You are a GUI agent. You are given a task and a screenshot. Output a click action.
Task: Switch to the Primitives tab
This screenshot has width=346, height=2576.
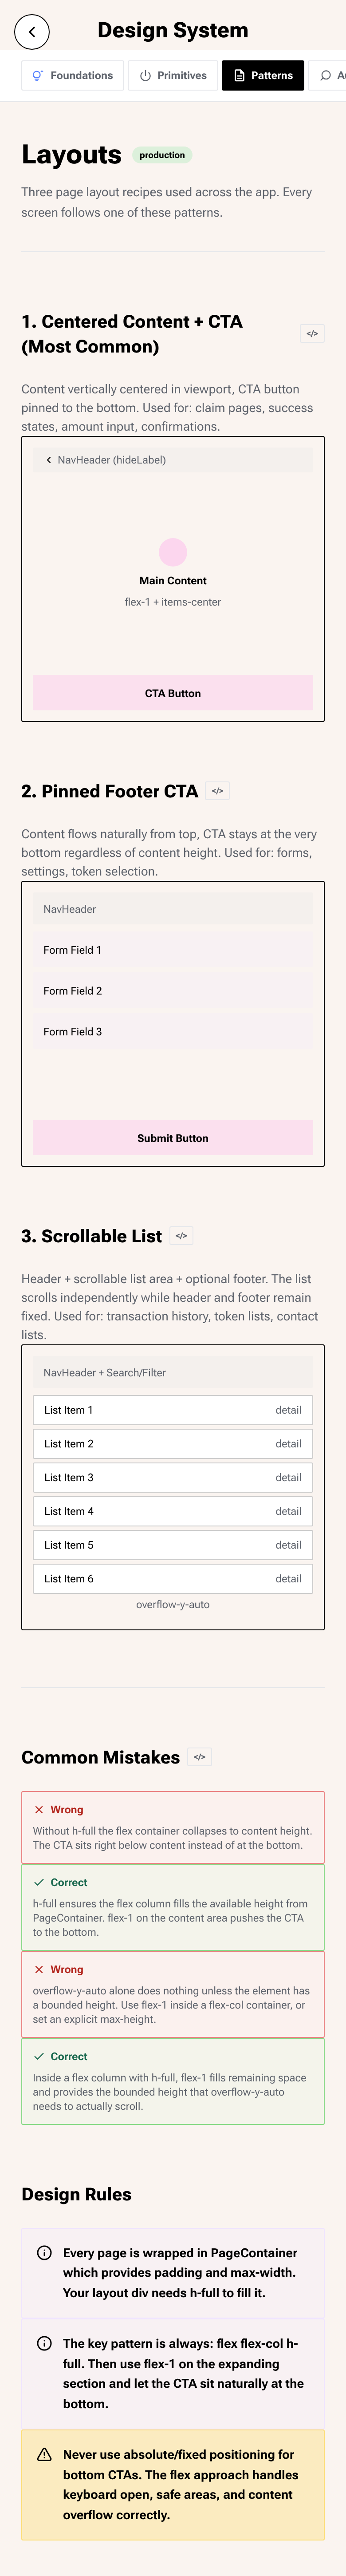[x=172, y=75]
